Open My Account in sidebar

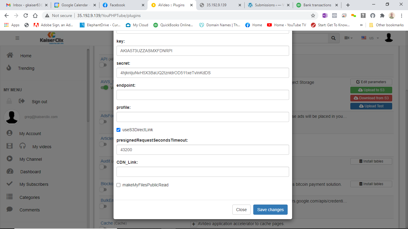[30, 134]
